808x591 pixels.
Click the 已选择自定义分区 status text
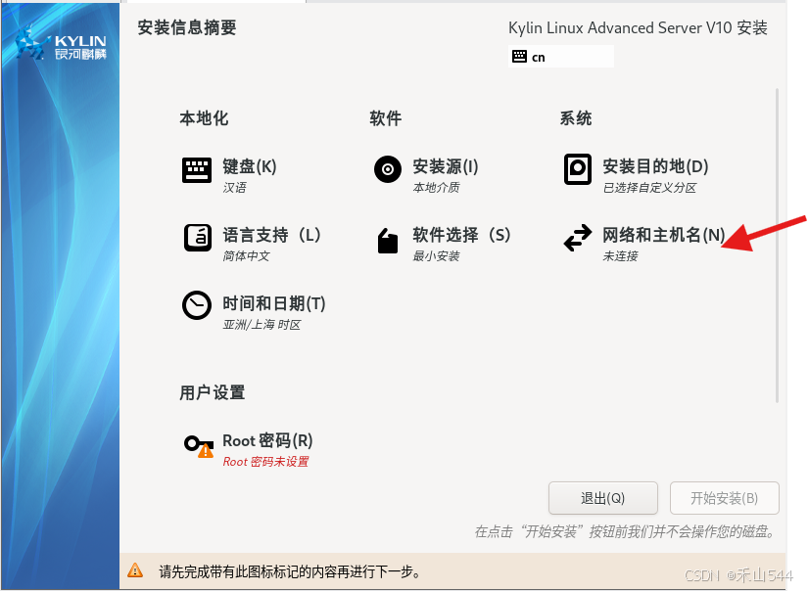(x=649, y=188)
